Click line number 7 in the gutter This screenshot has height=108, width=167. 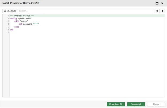coord(8,32)
